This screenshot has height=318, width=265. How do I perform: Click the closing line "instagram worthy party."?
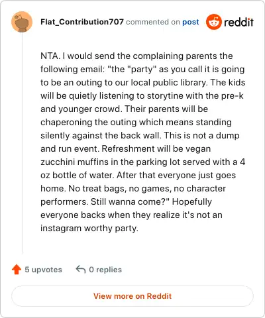click(x=89, y=228)
